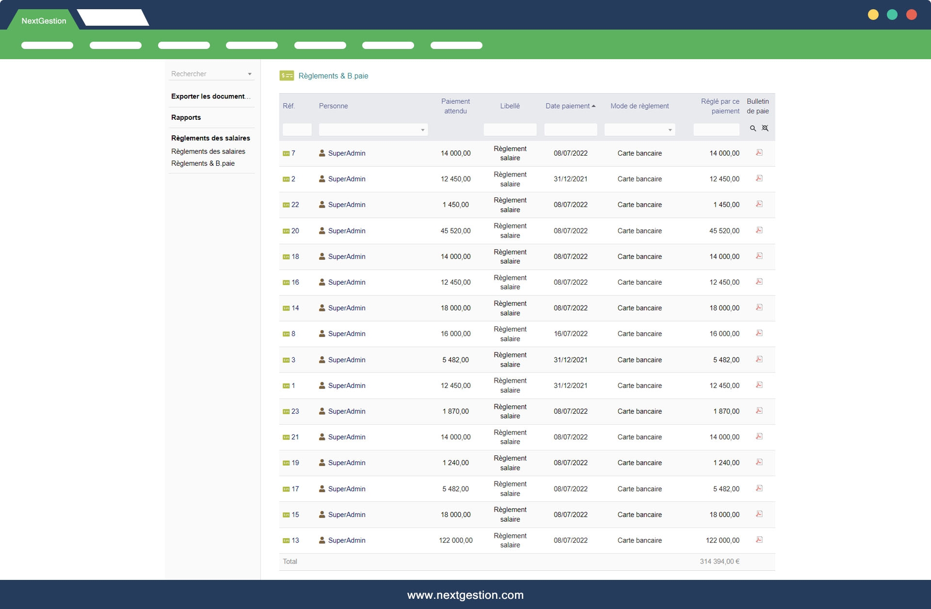This screenshot has height=609, width=931.
Task: Open Rapports in the left sidebar
Action: click(186, 117)
